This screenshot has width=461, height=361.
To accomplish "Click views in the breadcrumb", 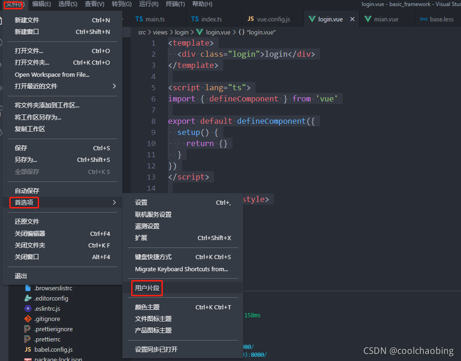I will (160, 33).
